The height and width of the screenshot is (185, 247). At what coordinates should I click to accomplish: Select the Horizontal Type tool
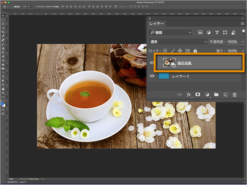(3, 77)
